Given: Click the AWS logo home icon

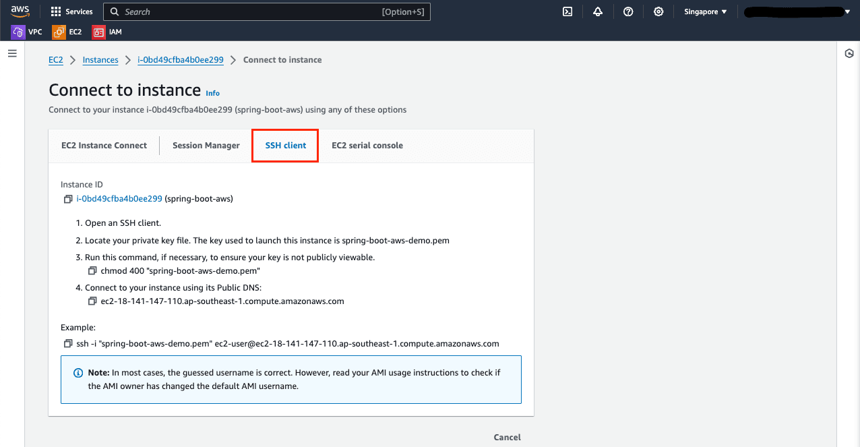Looking at the screenshot, I should [x=20, y=11].
